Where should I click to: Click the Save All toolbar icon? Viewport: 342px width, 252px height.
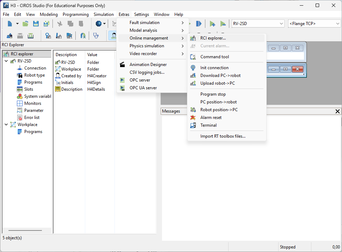(x=46, y=24)
